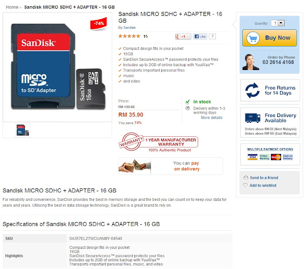Click the Facebook Like icon
Screen dimensions: 307x269
[200, 36]
